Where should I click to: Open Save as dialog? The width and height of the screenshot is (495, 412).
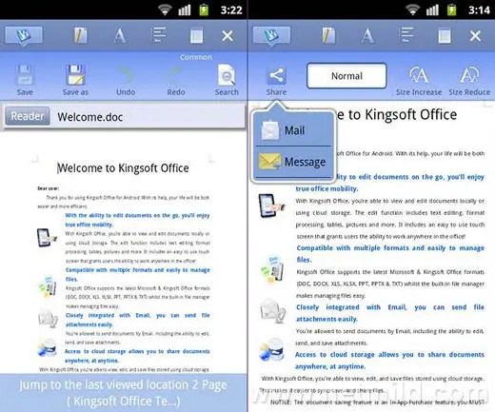point(75,80)
